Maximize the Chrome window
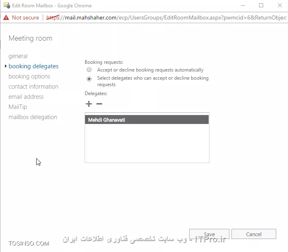The height and width of the screenshot is (252, 288). point(261,6)
